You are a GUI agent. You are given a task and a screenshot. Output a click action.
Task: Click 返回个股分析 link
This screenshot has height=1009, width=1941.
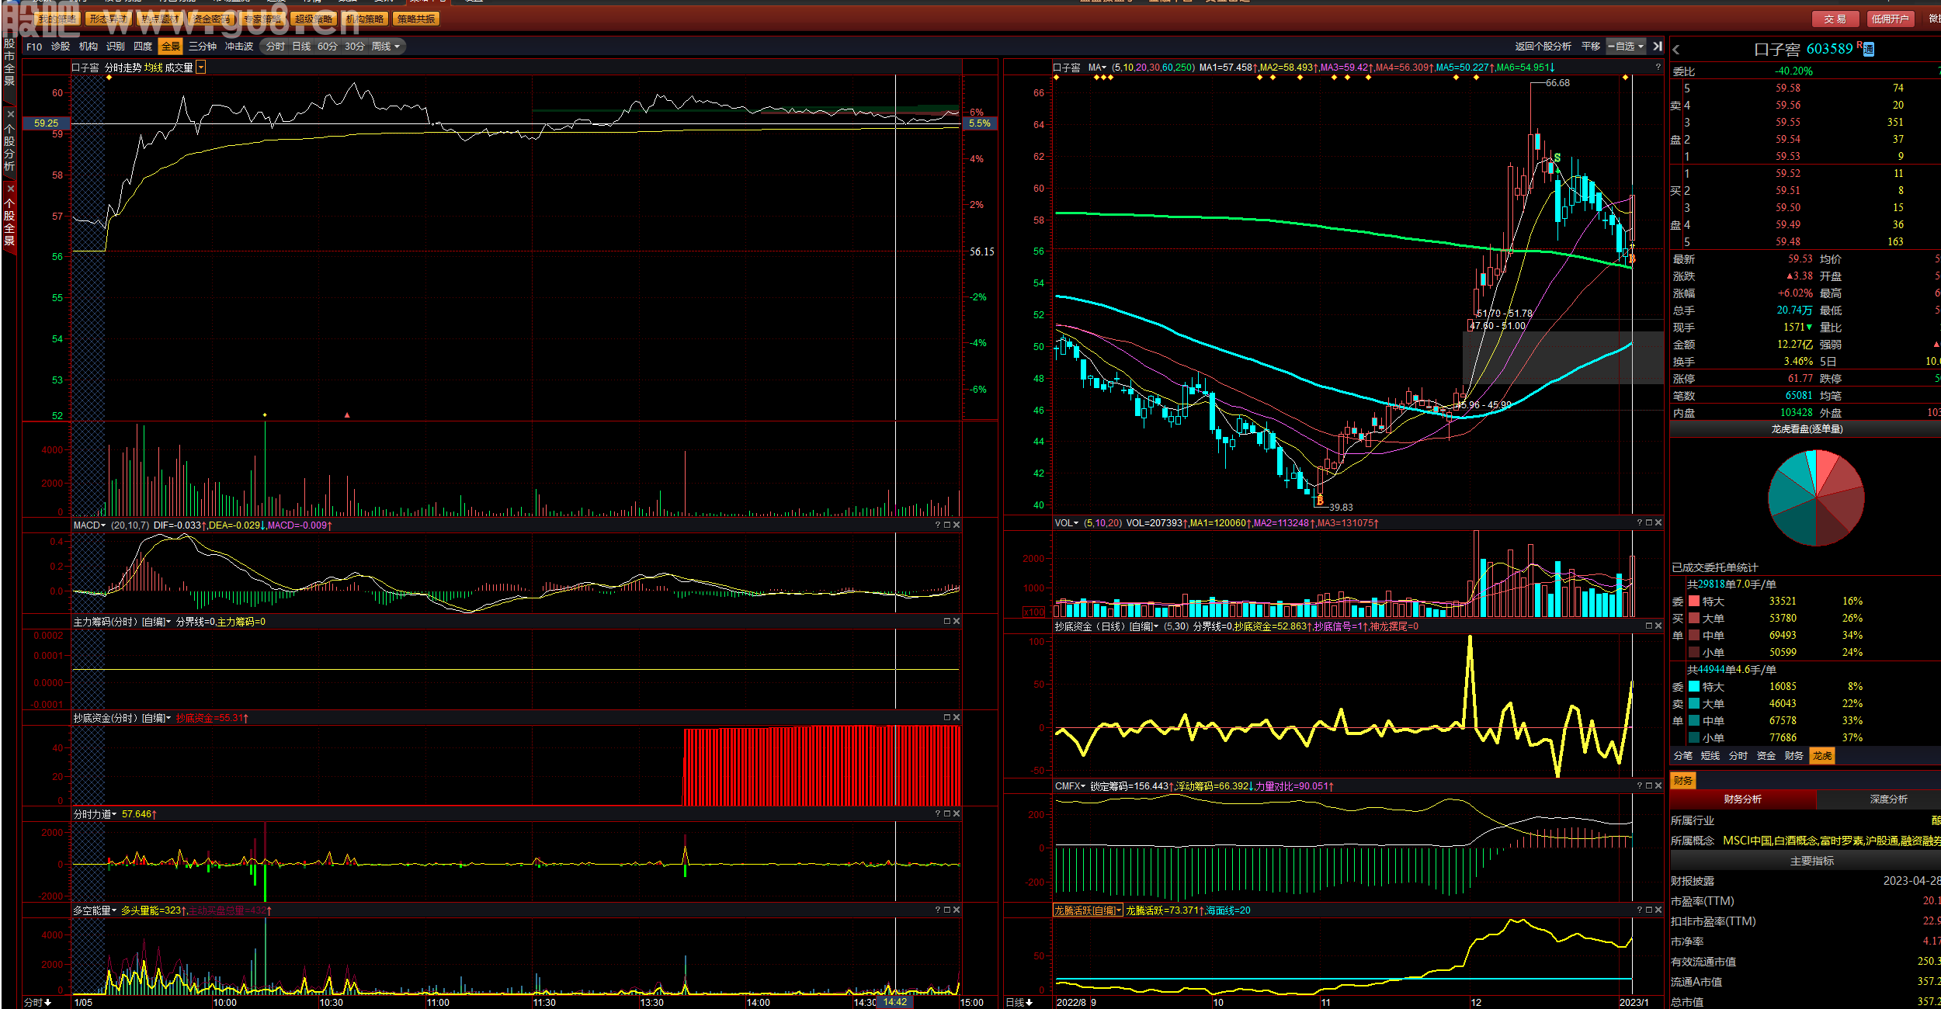click(1543, 47)
